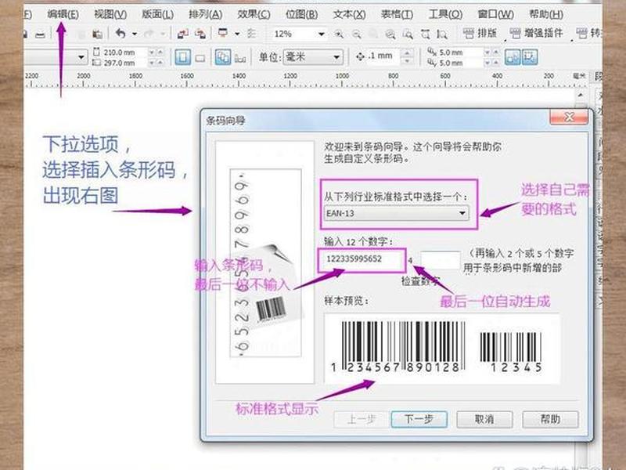Viewport: 626px width, 470px height.
Task: Open the 表格(T) menu
Action: click(x=397, y=15)
